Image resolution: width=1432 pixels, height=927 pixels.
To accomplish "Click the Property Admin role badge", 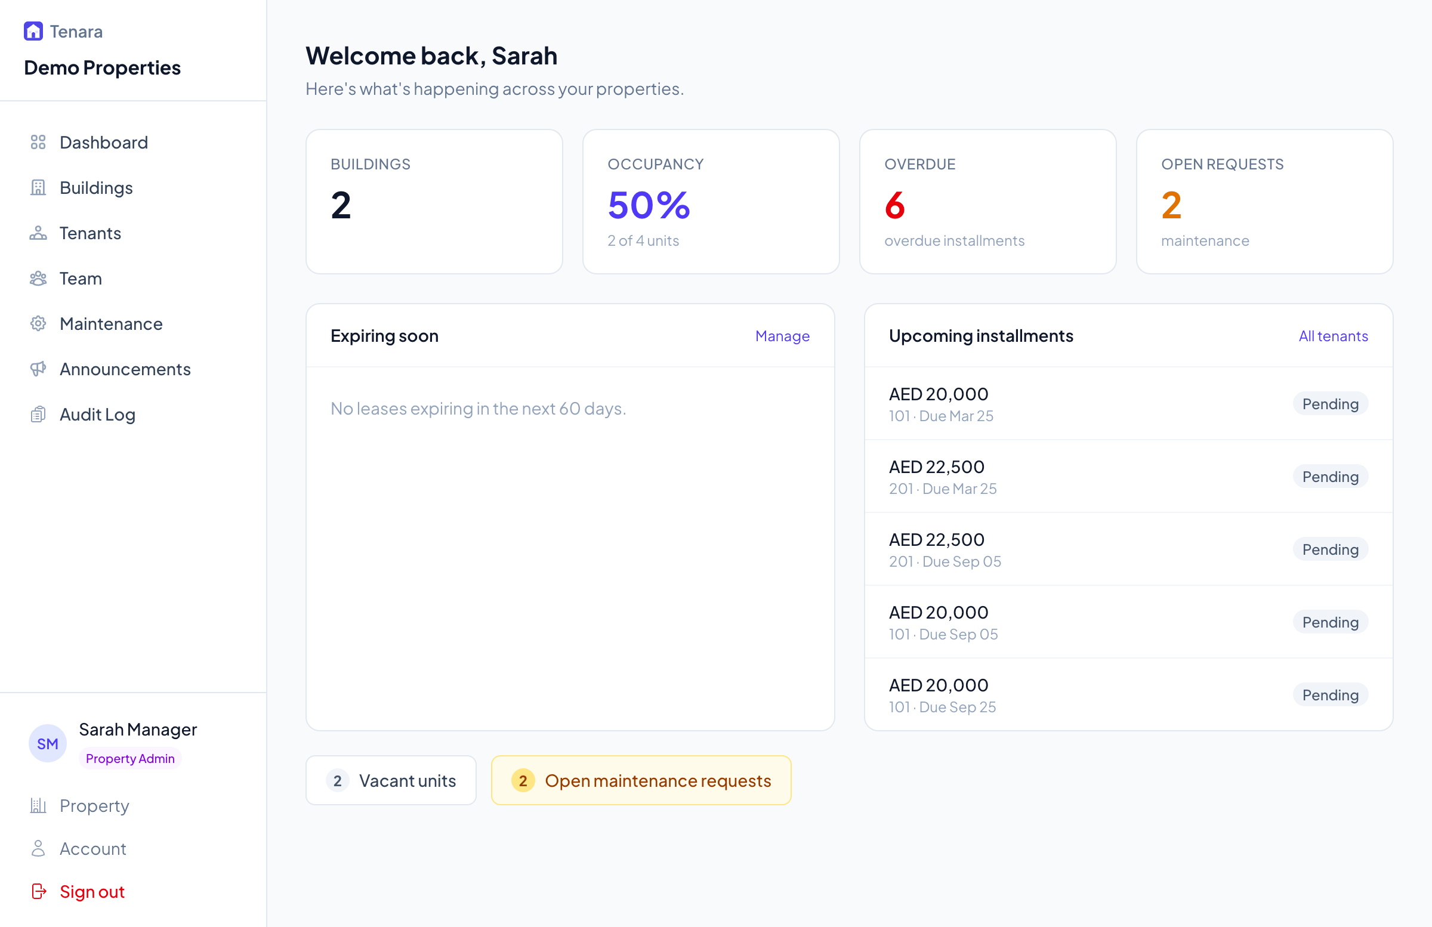I will (x=130, y=759).
